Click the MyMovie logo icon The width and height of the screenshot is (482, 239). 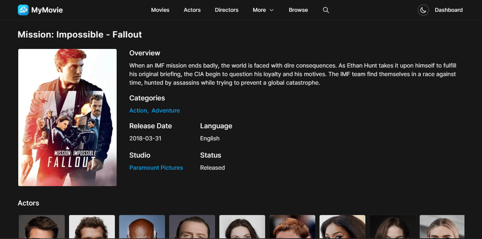tap(23, 10)
